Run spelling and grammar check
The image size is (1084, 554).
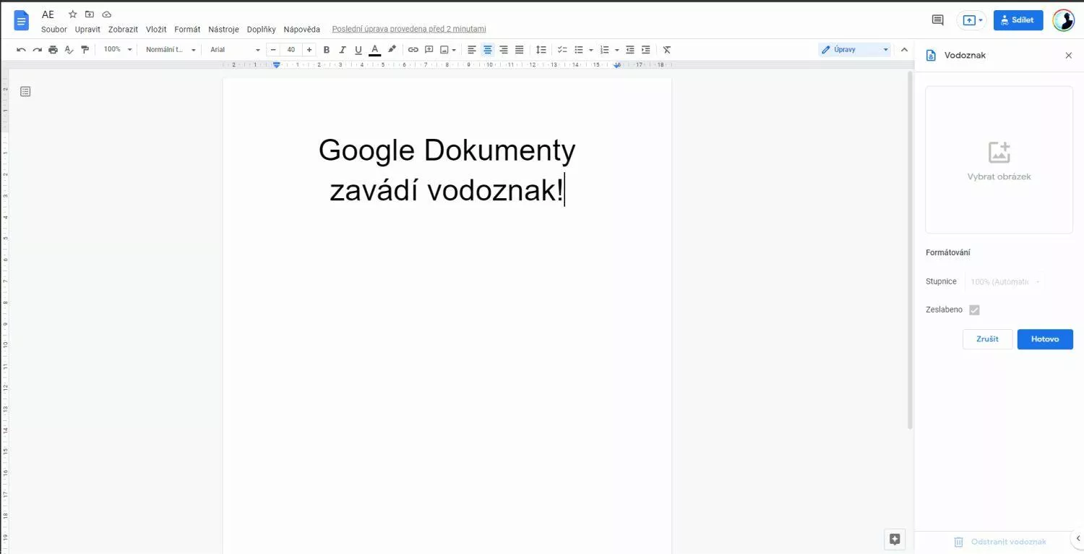click(69, 50)
